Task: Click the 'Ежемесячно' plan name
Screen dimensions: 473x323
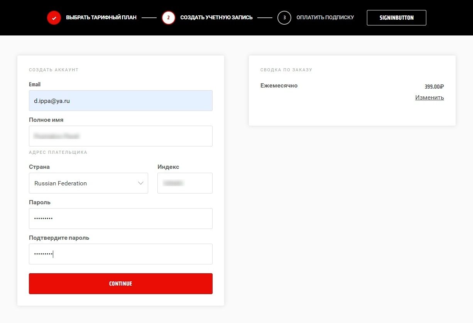Action: pyautogui.click(x=279, y=86)
